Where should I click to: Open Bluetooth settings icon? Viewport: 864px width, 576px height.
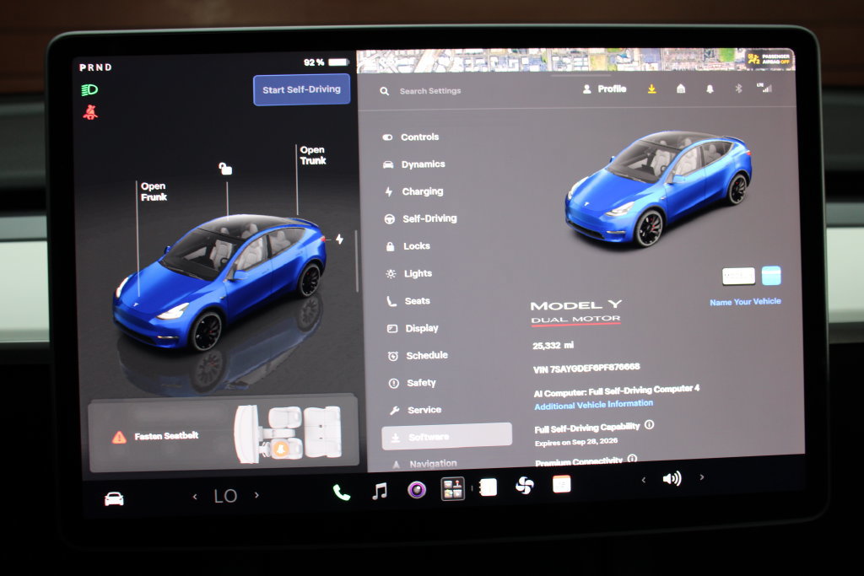(x=738, y=88)
